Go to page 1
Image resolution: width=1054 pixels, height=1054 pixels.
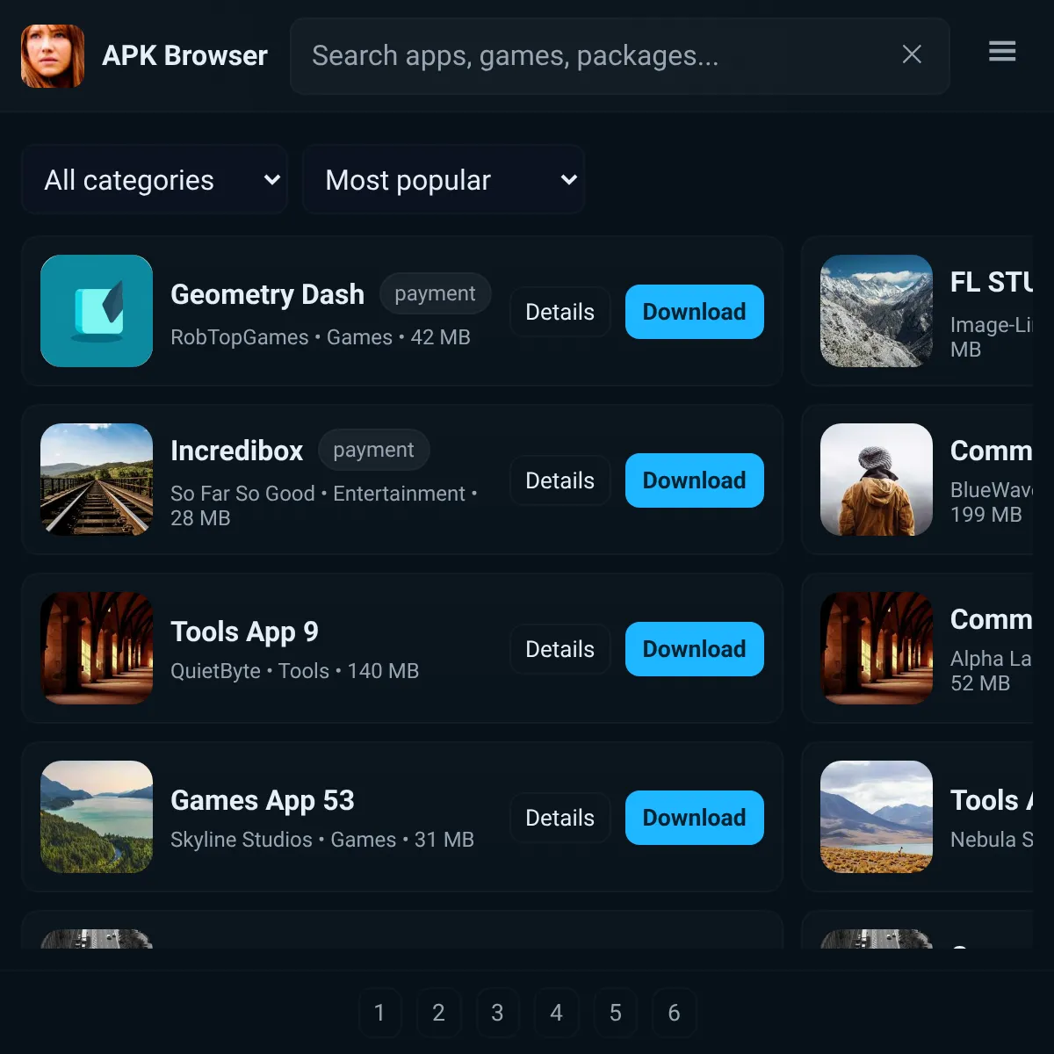379,1013
